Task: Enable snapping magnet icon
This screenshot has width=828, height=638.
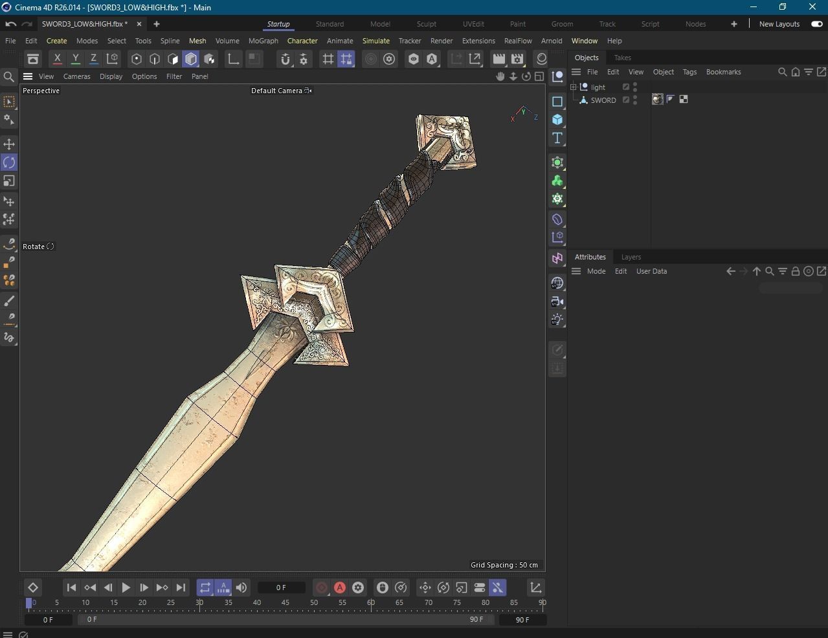Action: [285, 59]
